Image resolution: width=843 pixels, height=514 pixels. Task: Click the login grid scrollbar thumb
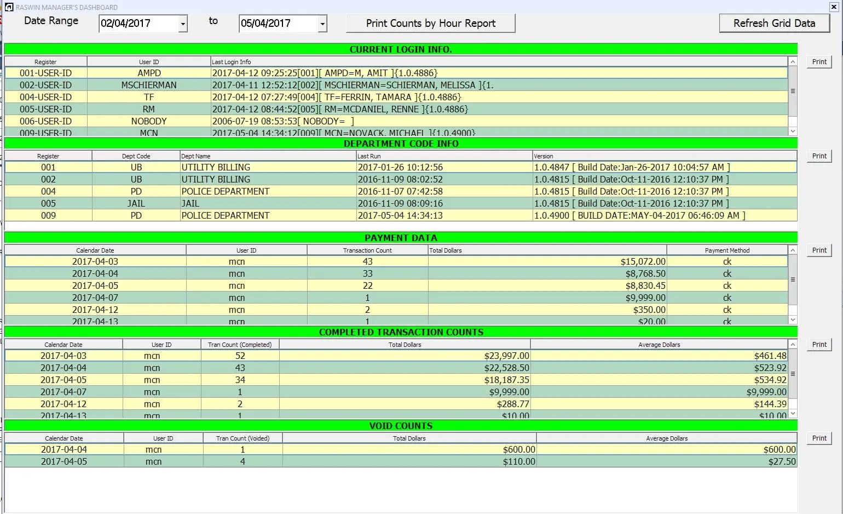pyautogui.click(x=793, y=91)
